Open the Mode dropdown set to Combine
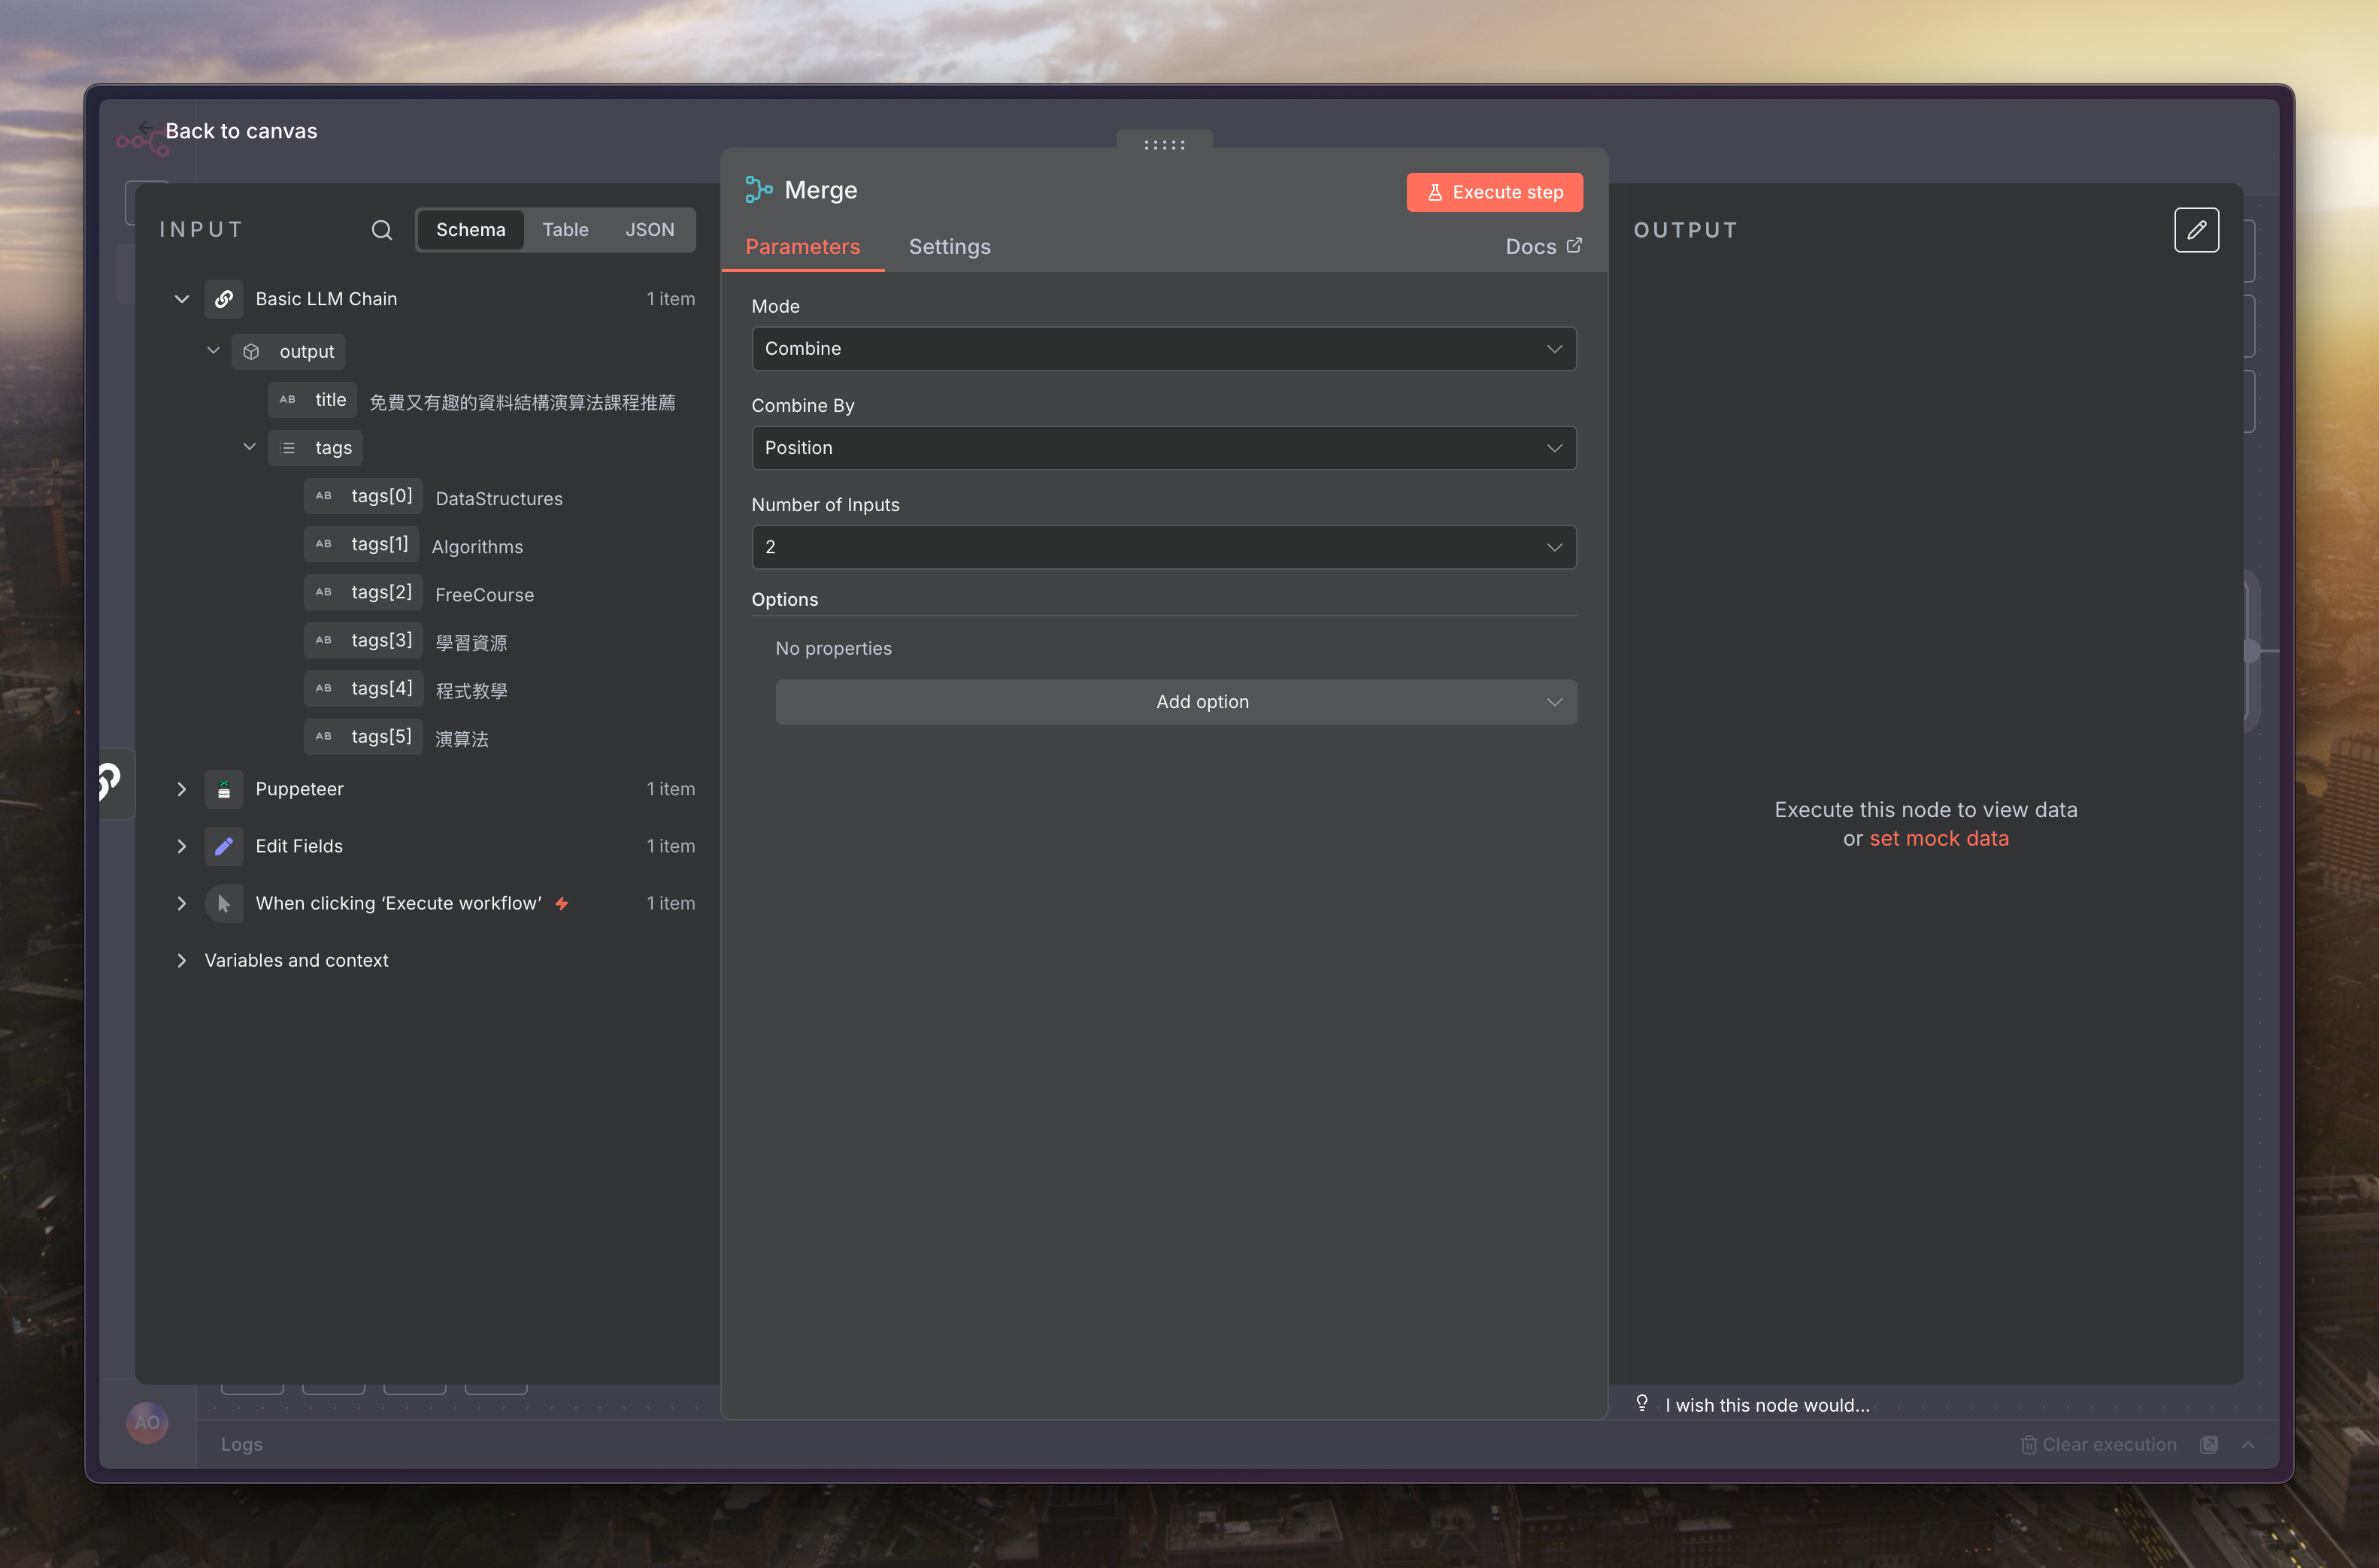This screenshot has height=1568, width=2379. click(1163, 349)
